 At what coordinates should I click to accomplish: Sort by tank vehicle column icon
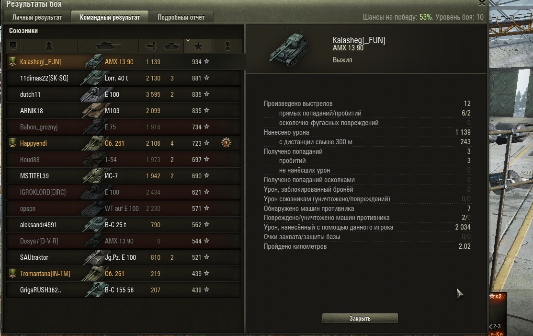(x=108, y=46)
